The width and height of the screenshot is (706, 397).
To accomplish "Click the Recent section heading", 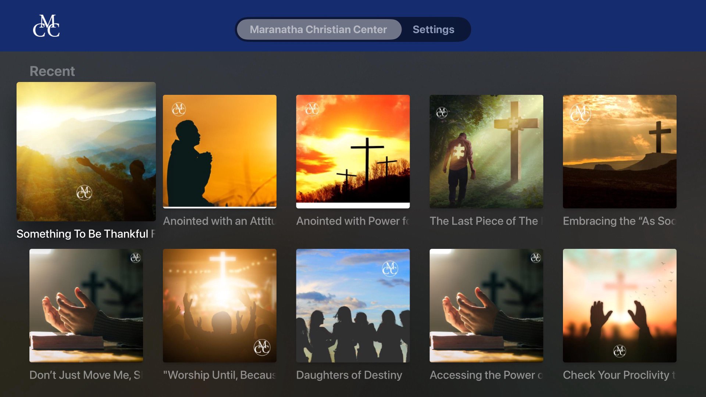I will (52, 71).
